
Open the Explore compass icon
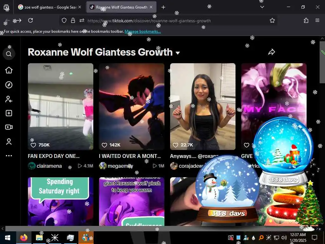[9, 85]
